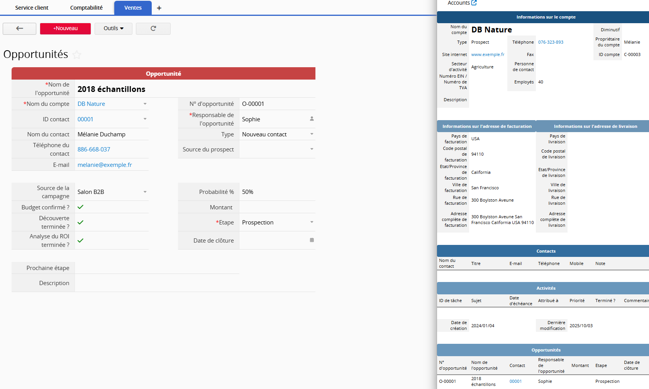Image resolution: width=649 pixels, height=389 pixels.
Task: Open the melanie@exemple.fr email link
Action: click(x=105, y=165)
